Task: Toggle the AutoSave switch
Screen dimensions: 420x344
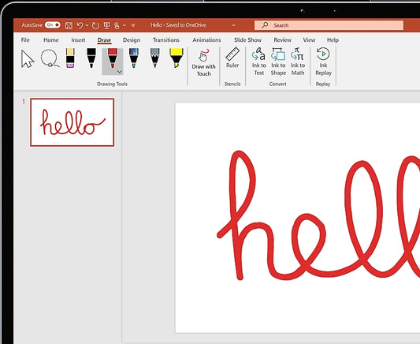Action: (53, 25)
